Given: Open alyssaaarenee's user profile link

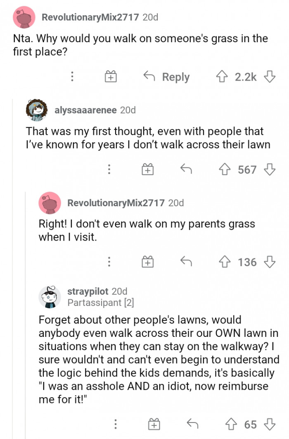Looking at the screenshot, I should 85,110.
